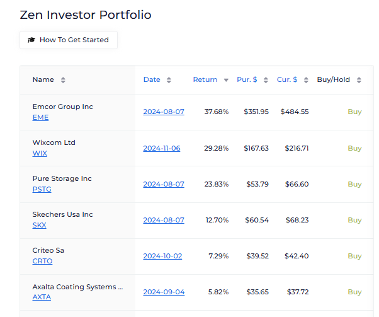Screen dimensions: 379x317
Task: Click the Date column header
Action: (x=152, y=79)
